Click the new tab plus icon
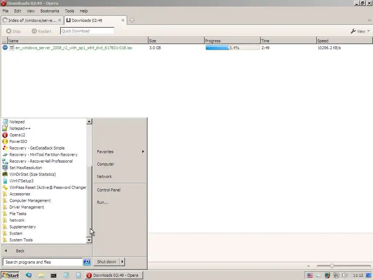 [x=132, y=20]
